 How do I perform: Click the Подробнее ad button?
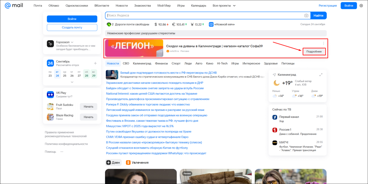click(314, 52)
